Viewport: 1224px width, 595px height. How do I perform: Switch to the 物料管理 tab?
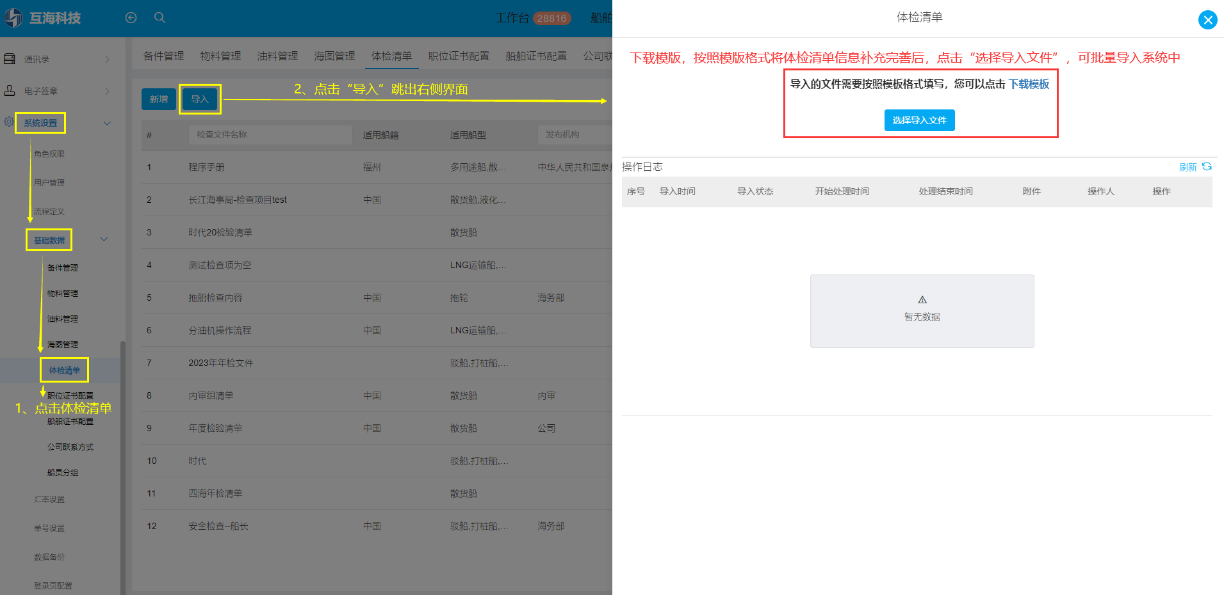click(x=221, y=56)
